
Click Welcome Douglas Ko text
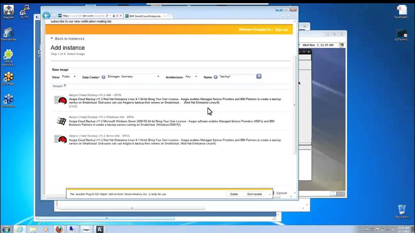point(255,29)
